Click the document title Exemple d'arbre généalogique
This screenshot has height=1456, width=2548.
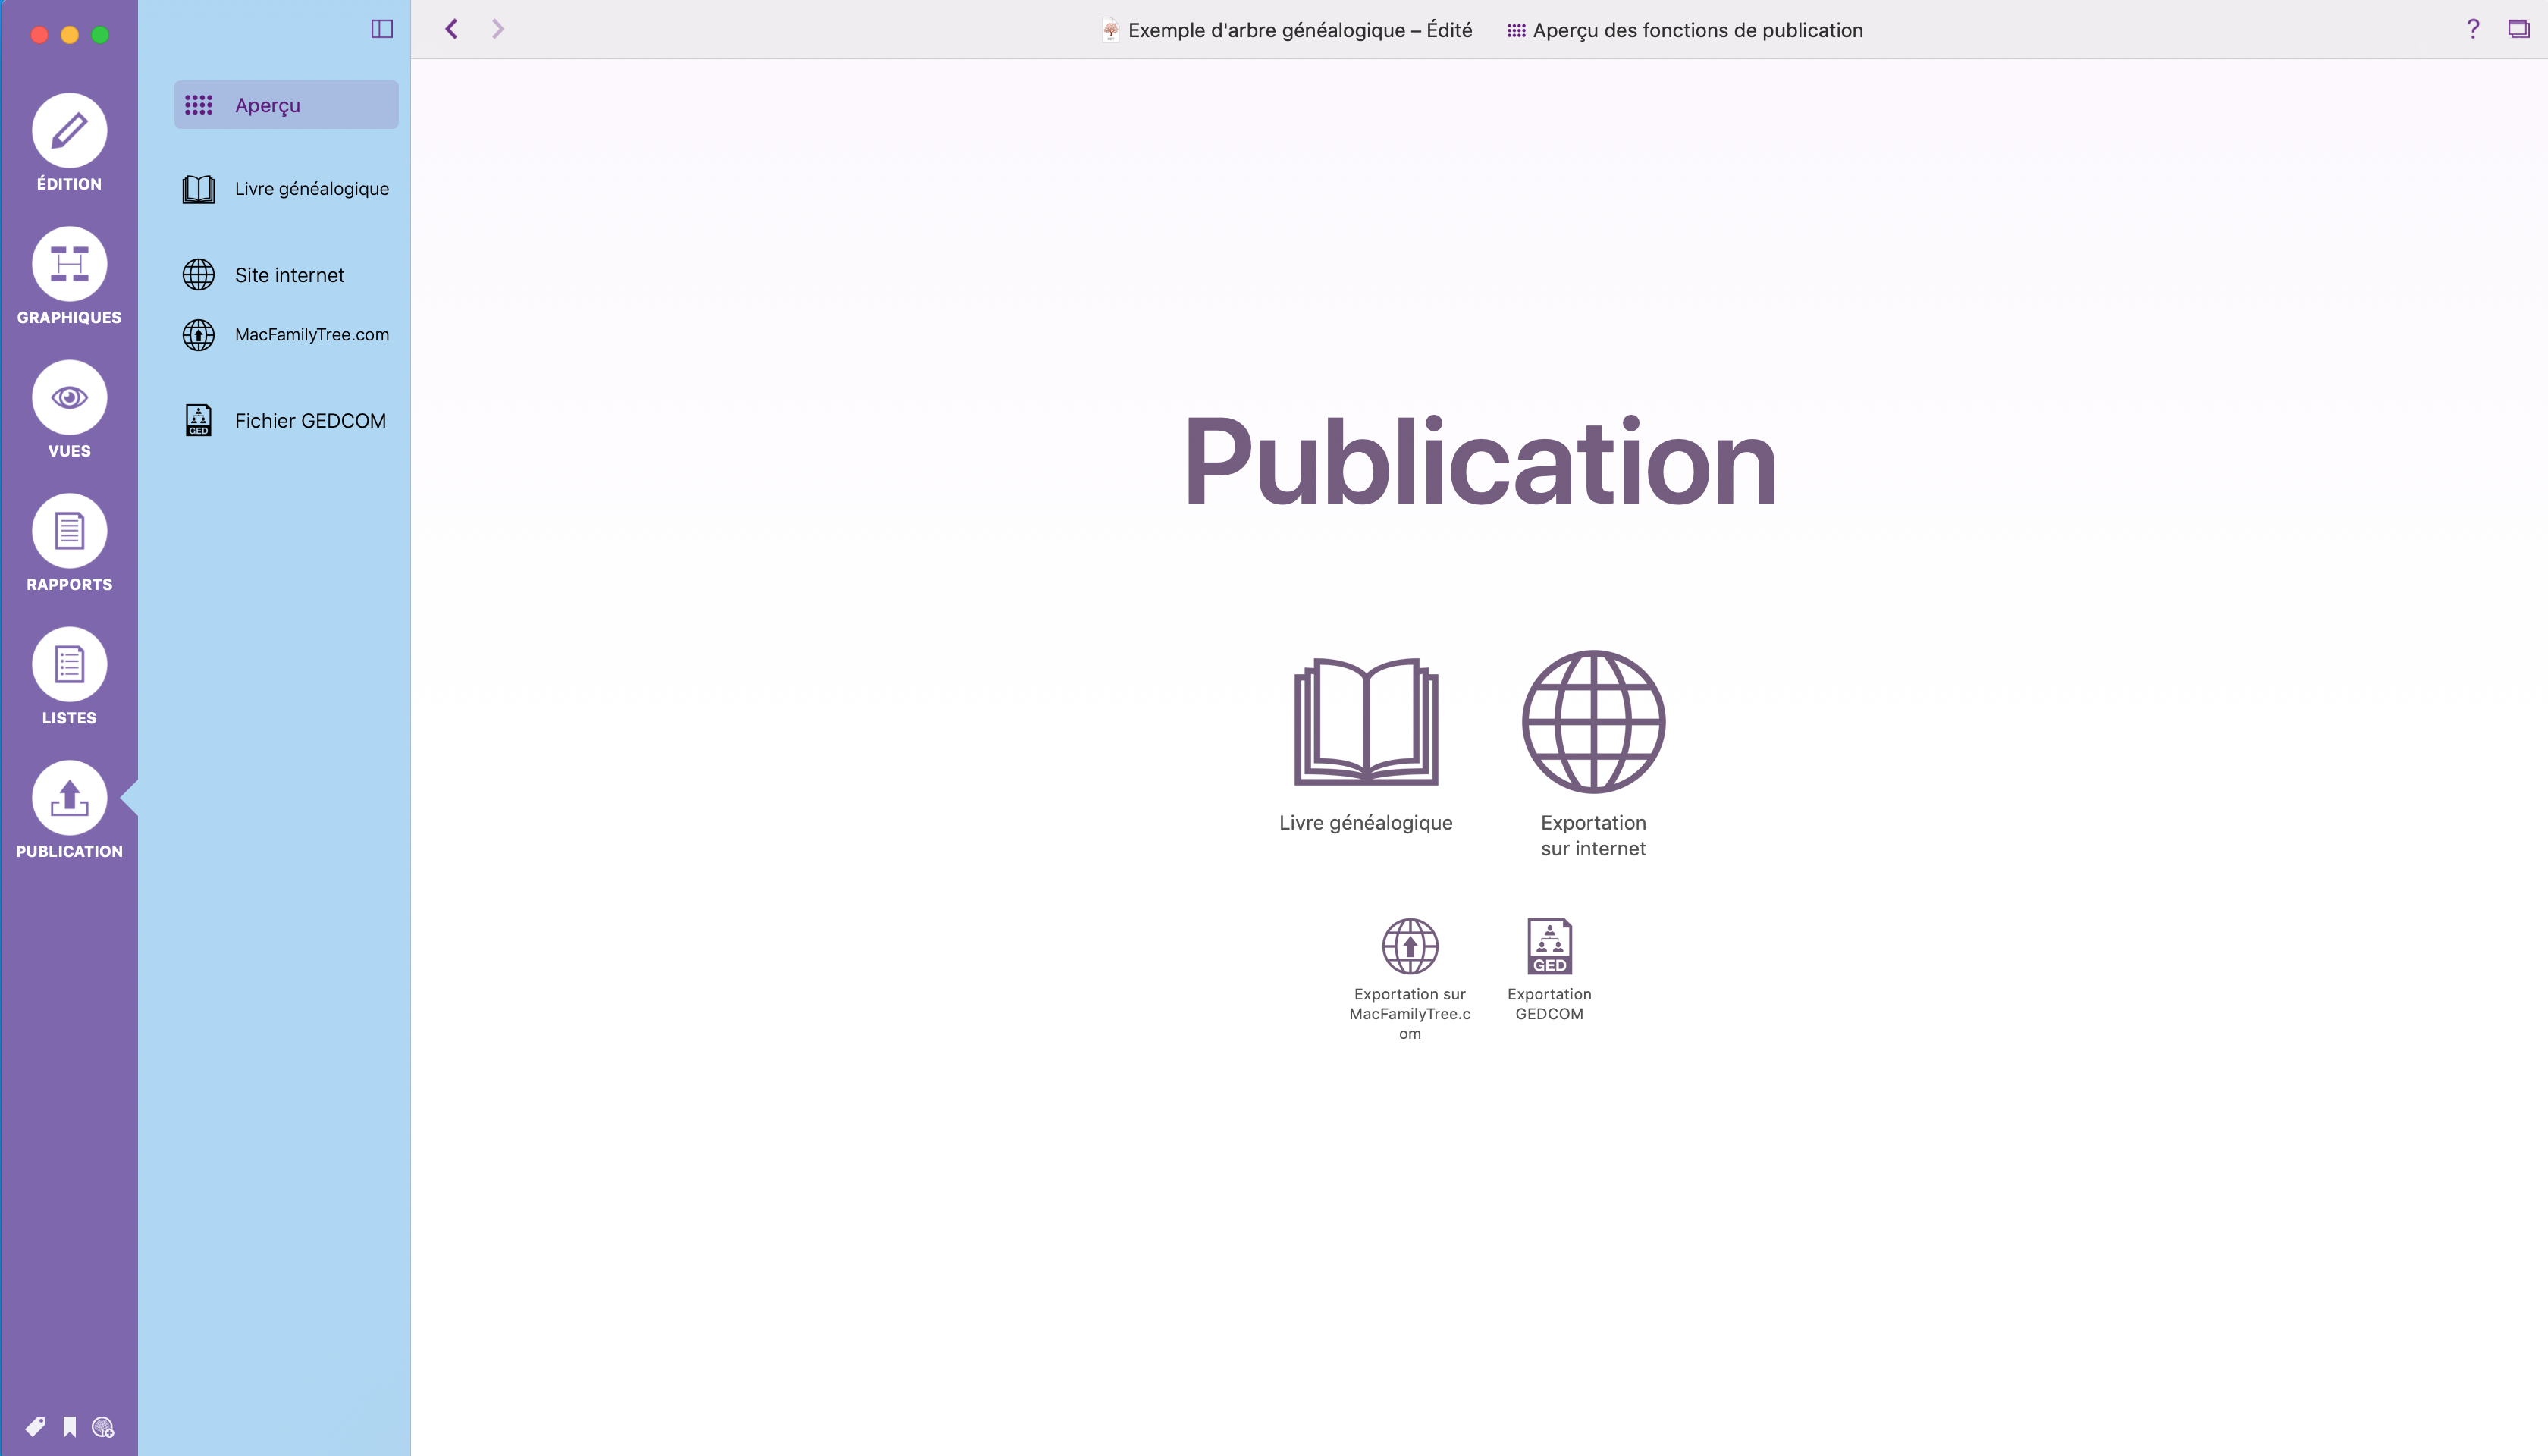(x=1299, y=30)
